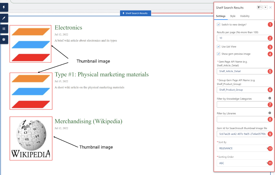Open the Electronics article title link

click(68, 28)
